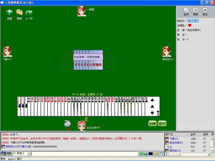This screenshot has width=215, height=161.
Task: Select 走在风雨中1 in the user list
Action: click(x=176, y=143)
